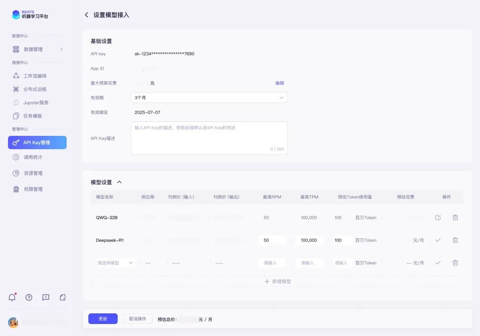The image size is (480, 336).
Task: Click the feedback message icon
Action: click(46, 297)
